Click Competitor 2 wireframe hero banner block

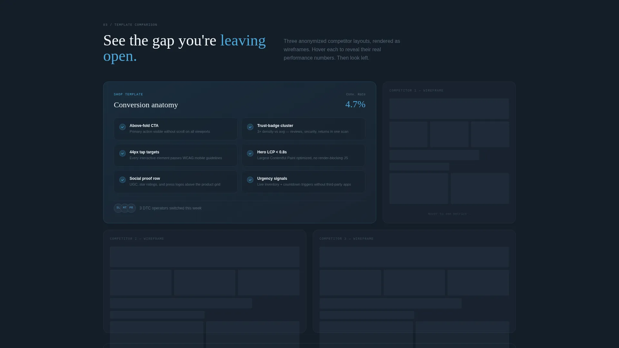tap(205, 257)
